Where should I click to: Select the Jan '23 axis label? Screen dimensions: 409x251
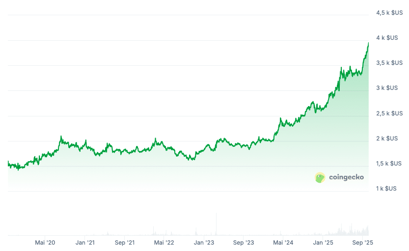tap(204, 243)
